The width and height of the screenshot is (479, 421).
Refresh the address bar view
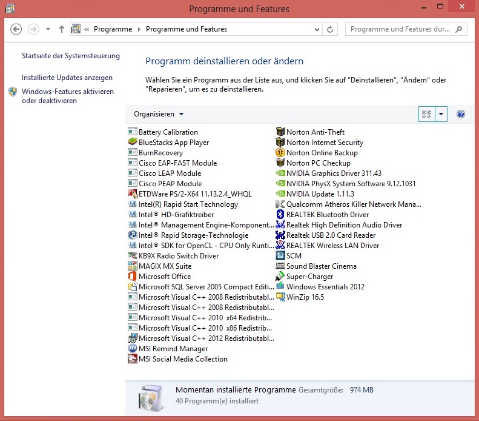tap(330, 29)
